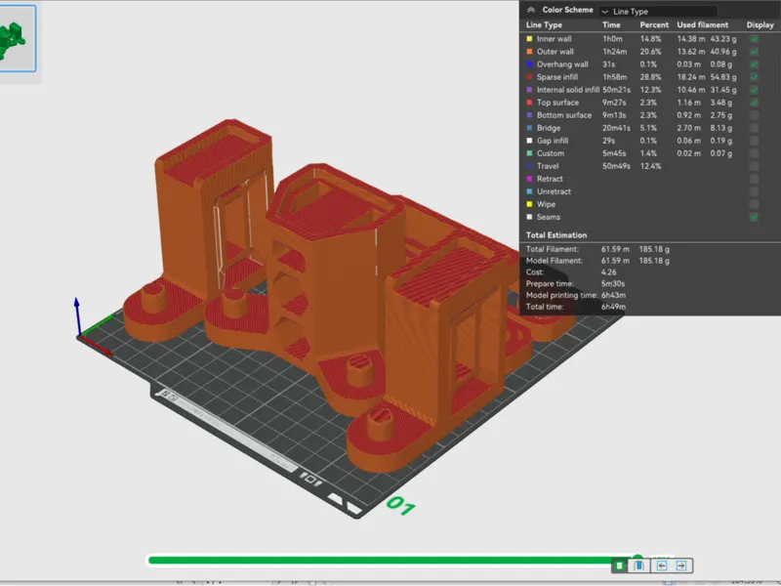This screenshot has height=586, width=781.
Task: Click the green square icon on slider end
Action: (x=619, y=565)
